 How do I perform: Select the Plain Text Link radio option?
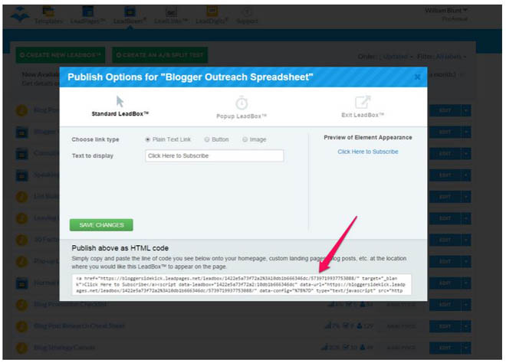147,139
